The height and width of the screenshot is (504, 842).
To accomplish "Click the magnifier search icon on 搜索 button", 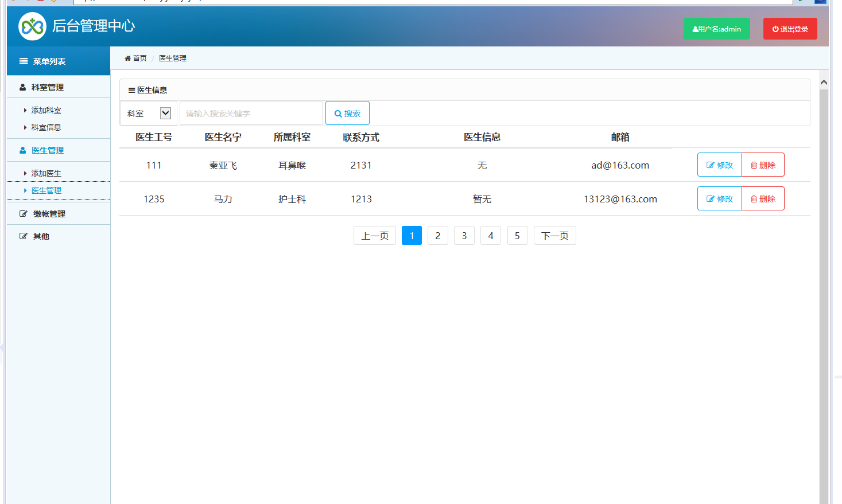I will click(337, 113).
